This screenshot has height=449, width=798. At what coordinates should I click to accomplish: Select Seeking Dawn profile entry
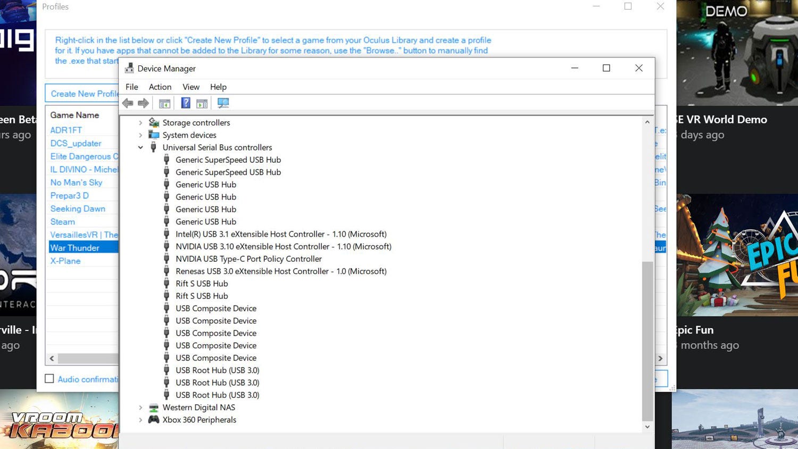coord(78,209)
